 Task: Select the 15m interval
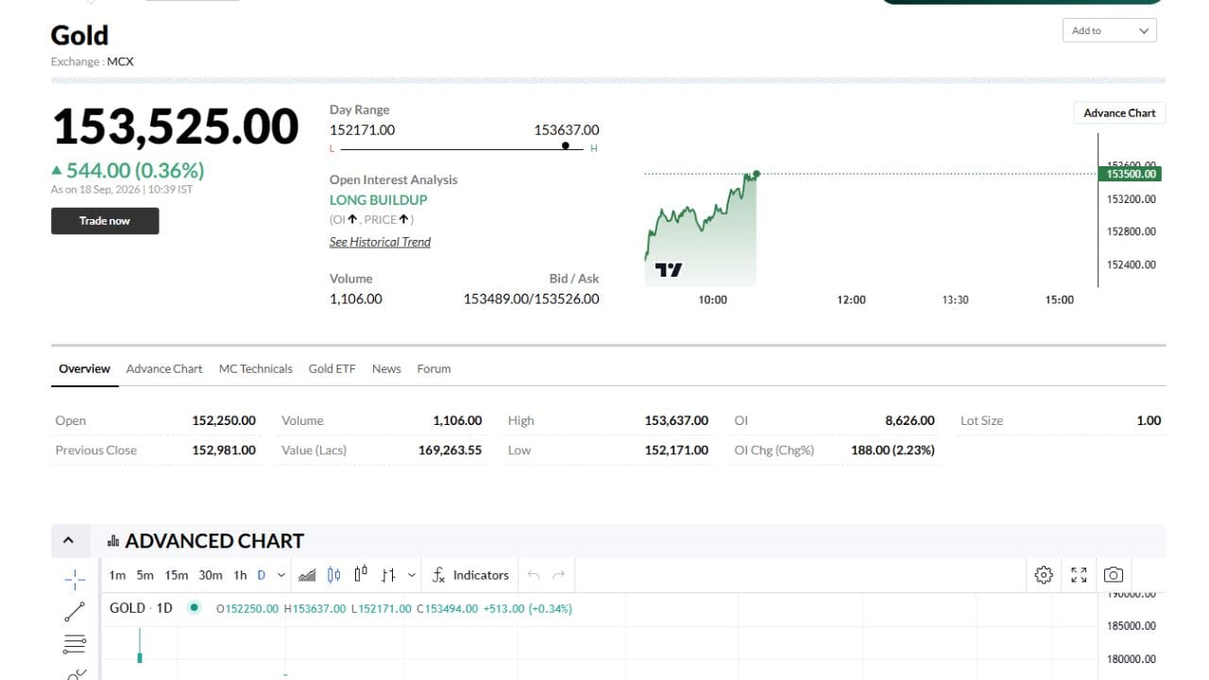tap(177, 575)
